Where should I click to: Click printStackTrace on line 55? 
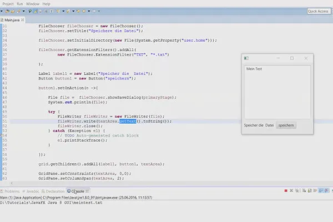82,140
